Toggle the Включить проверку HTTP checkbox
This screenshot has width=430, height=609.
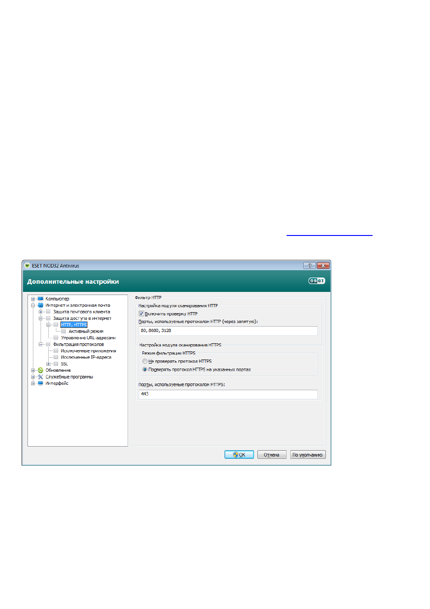(x=141, y=314)
